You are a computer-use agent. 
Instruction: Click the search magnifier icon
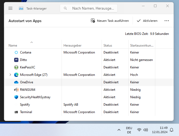[x=65, y=8]
